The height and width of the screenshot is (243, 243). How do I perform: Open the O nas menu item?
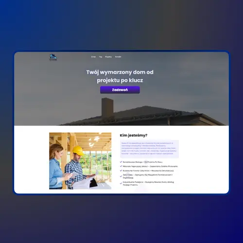tap(93, 57)
